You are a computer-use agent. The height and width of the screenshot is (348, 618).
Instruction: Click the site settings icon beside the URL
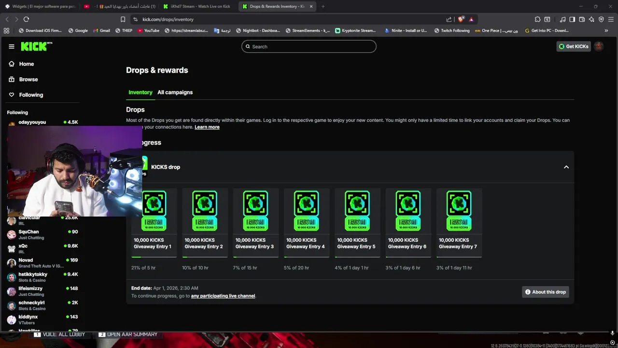pyautogui.click(x=135, y=19)
